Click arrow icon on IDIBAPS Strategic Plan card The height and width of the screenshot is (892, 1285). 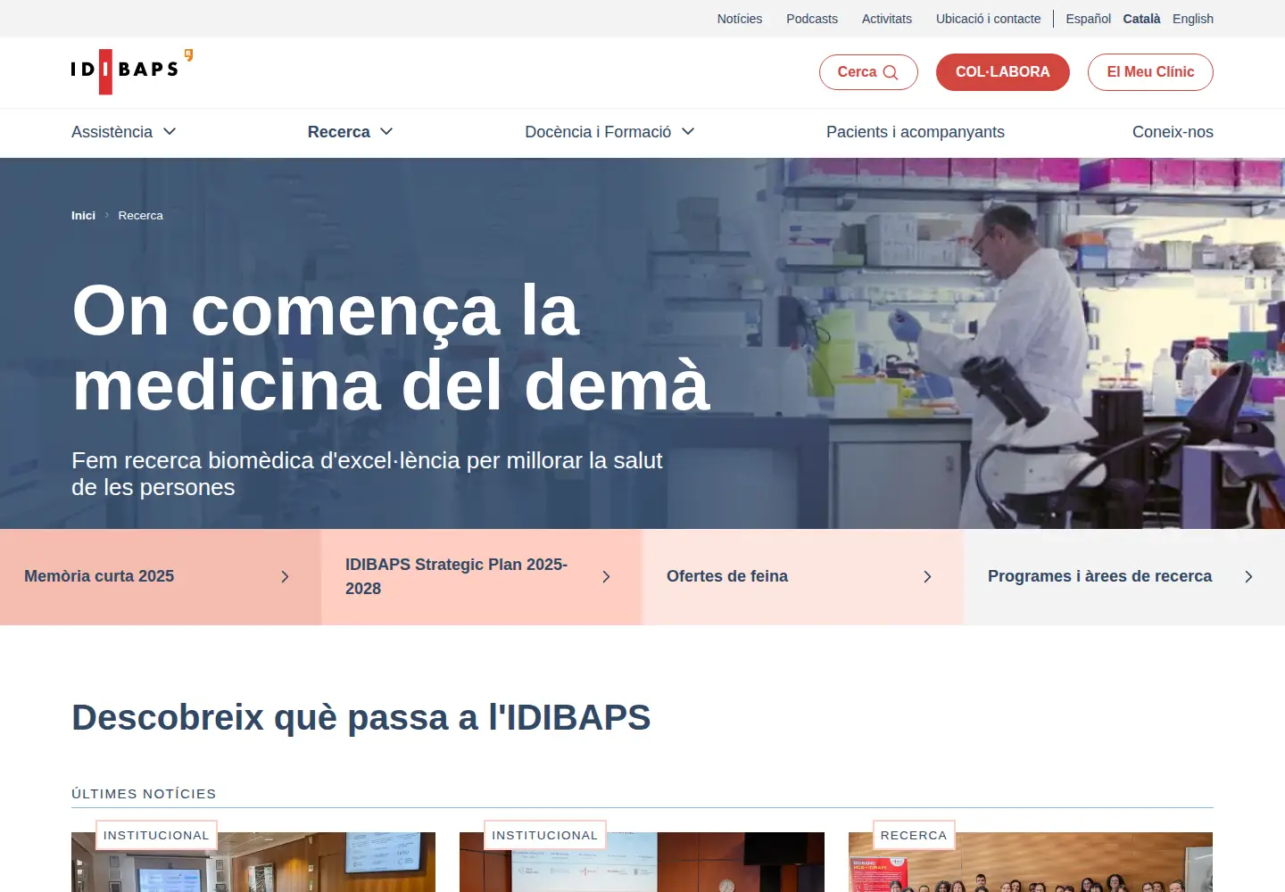pos(606,577)
